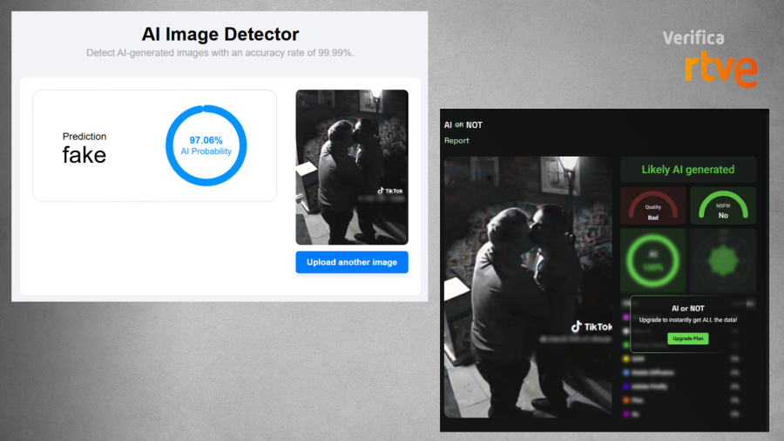Click the green AI percentage ring
Viewport: 784px width, 441px height.
tap(653, 261)
